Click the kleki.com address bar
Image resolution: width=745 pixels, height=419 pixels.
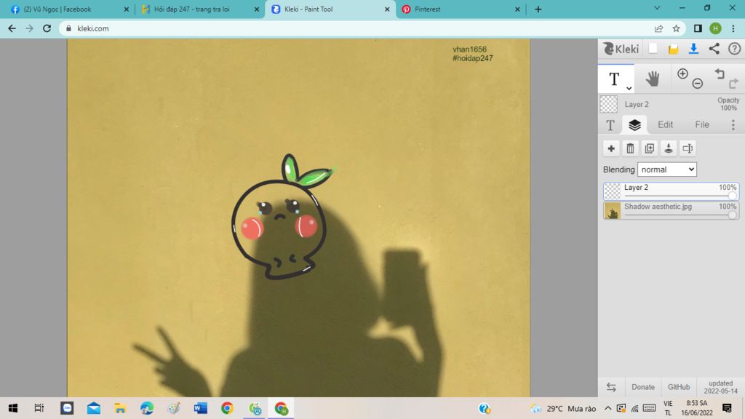coord(356,28)
